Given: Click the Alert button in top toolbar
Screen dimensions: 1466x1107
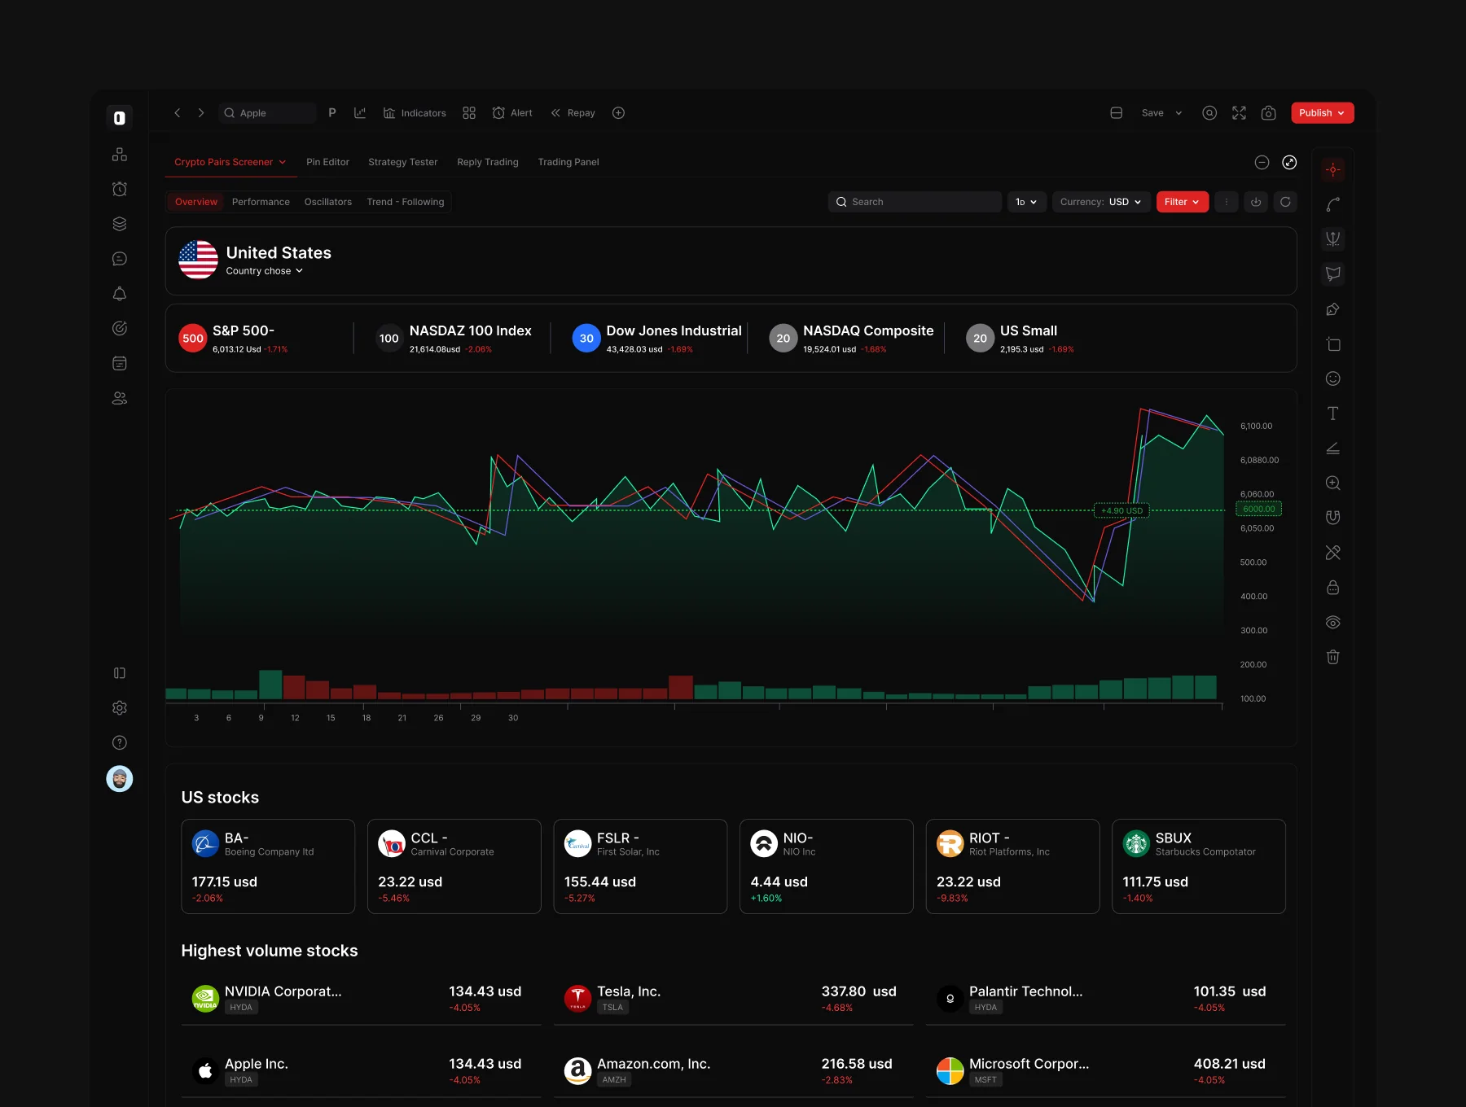Looking at the screenshot, I should (x=512, y=113).
